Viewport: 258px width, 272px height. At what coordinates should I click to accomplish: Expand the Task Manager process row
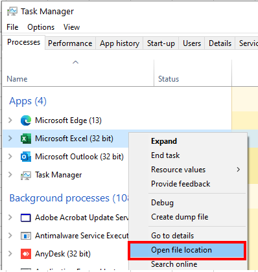tap(10, 175)
